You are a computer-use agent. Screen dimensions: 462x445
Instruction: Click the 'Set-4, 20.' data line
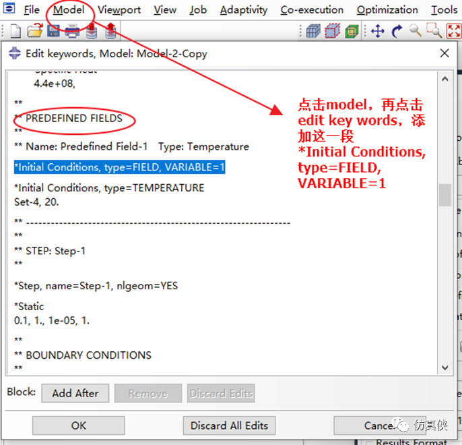coord(36,202)
